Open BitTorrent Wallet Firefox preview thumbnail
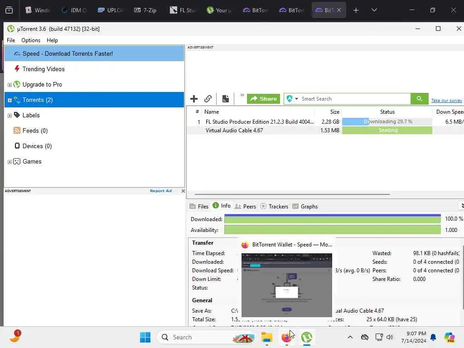Image resolution: width=464 pixels, height=348 pixels. pos(286,285)
